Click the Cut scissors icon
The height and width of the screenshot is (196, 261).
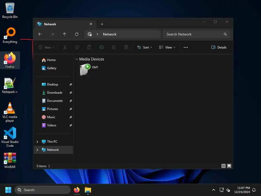coord(65,47)
